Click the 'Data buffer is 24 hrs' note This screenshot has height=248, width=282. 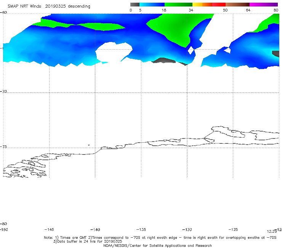click(x=88, y=242)
